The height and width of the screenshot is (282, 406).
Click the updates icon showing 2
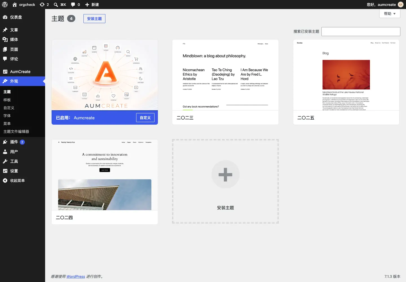(42, 5)
